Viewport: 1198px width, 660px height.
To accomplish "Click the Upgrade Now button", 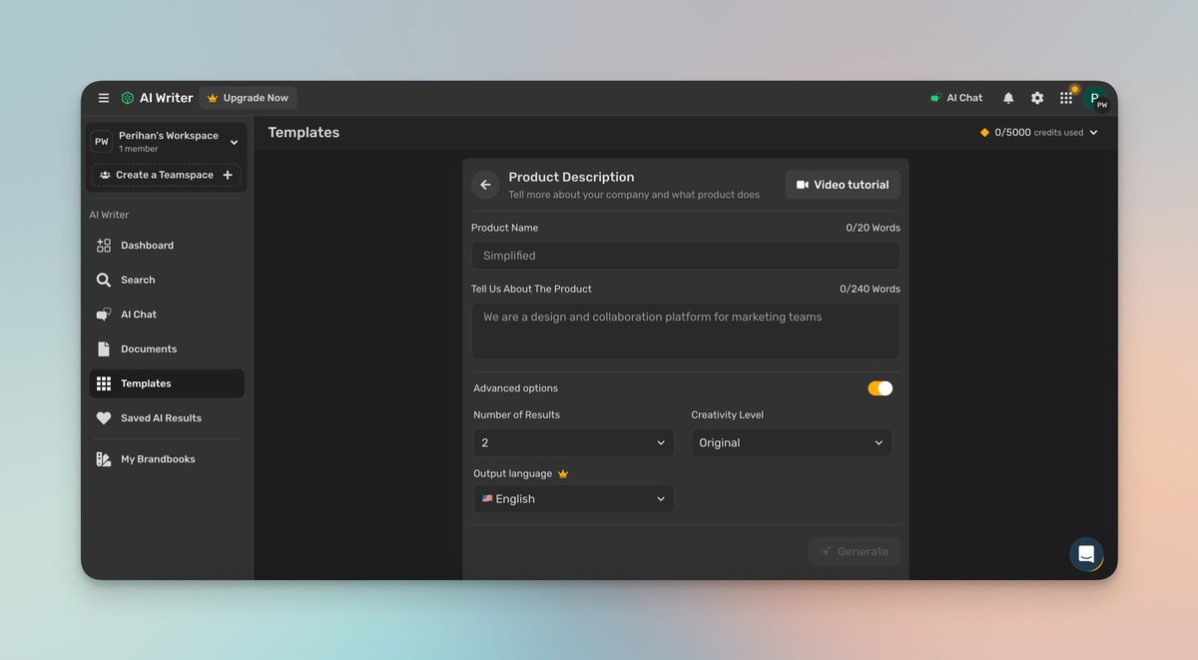I will click(248, 98).
